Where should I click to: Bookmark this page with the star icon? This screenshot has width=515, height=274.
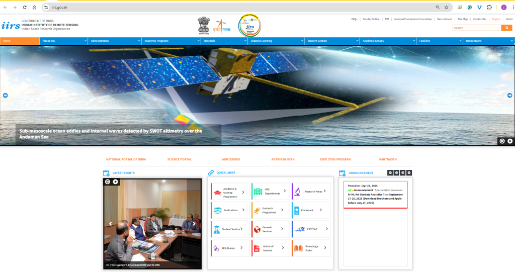pyautogui.click(x=447, y=7)
